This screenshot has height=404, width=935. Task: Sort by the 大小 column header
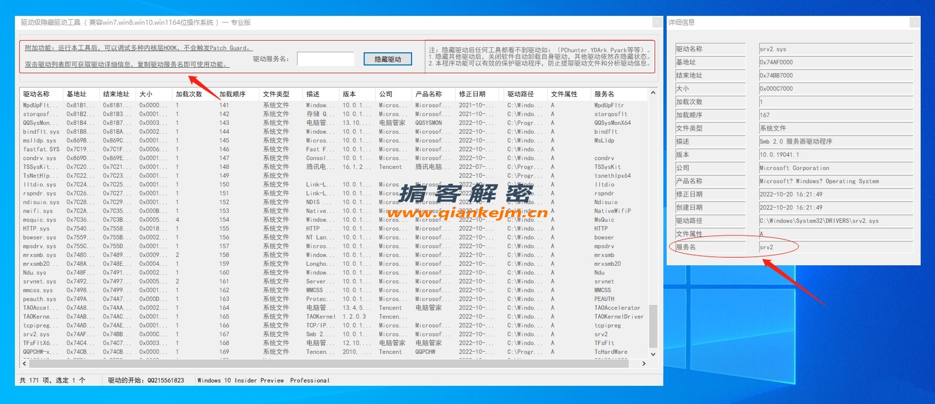pos(154,94)
